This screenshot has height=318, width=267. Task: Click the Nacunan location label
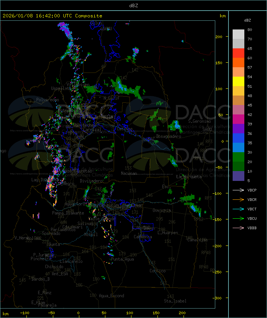(129, 173)
